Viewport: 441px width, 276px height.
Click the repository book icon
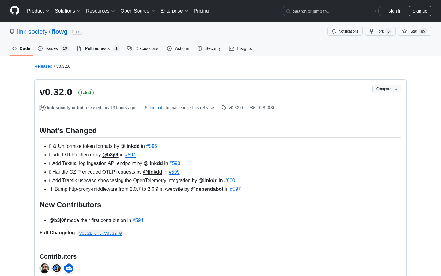pyautogui.click(x=12, y=32)
